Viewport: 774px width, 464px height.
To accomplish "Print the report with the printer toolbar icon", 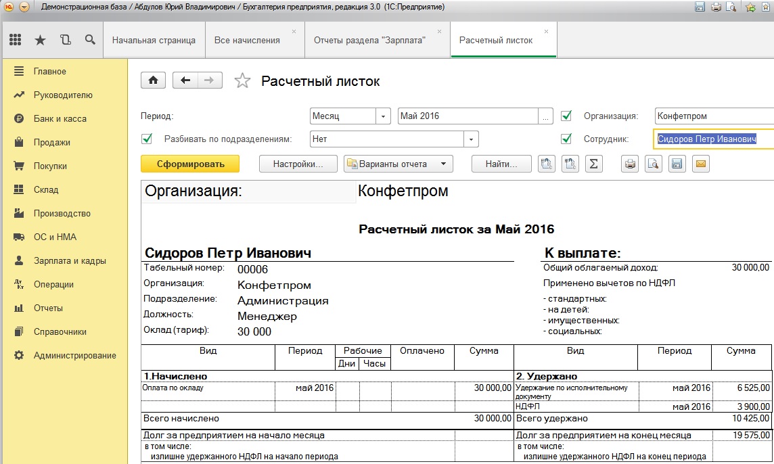I will (x=630, y=164).
